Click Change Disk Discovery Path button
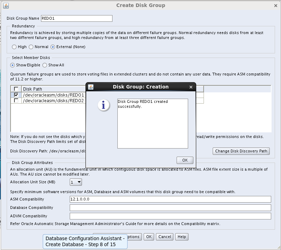This screenshot has height=250, width=281. 241,151
